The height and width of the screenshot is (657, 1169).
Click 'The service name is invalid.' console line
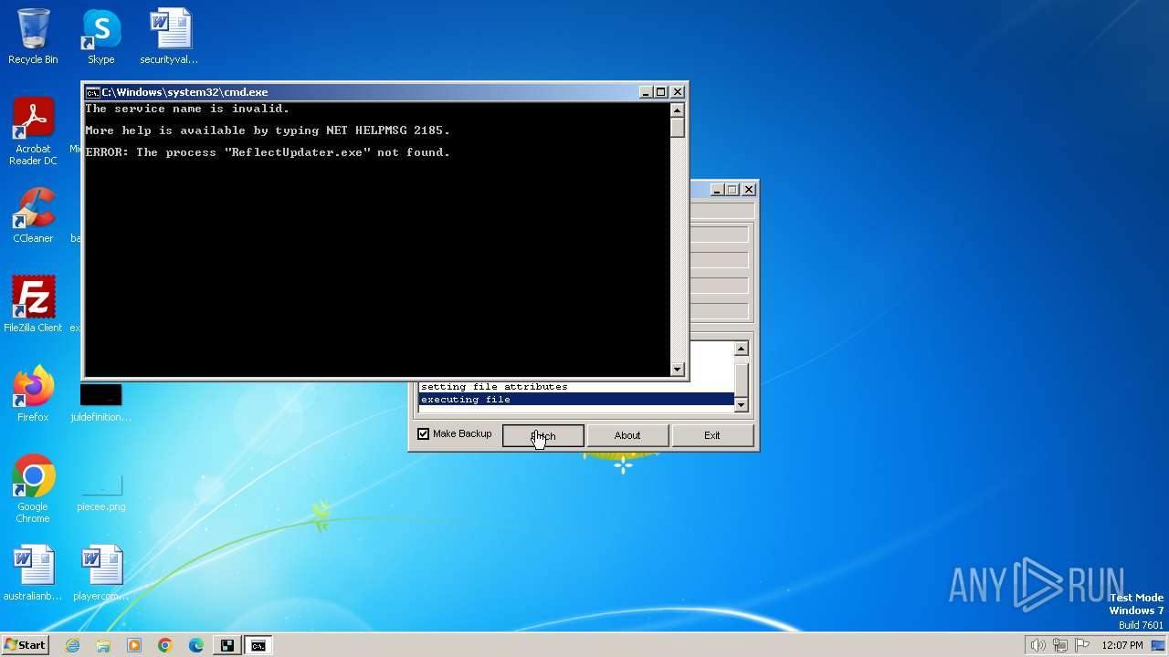click(187, 109)
